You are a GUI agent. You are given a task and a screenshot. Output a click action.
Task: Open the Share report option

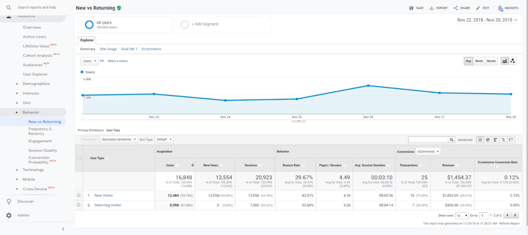pos(456,8)
